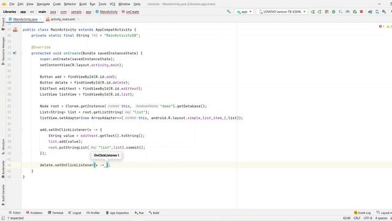This screenshot has height=221, width=392.
Task: Click the 42:40 cursor position in status bar
Action: point(347,219)
